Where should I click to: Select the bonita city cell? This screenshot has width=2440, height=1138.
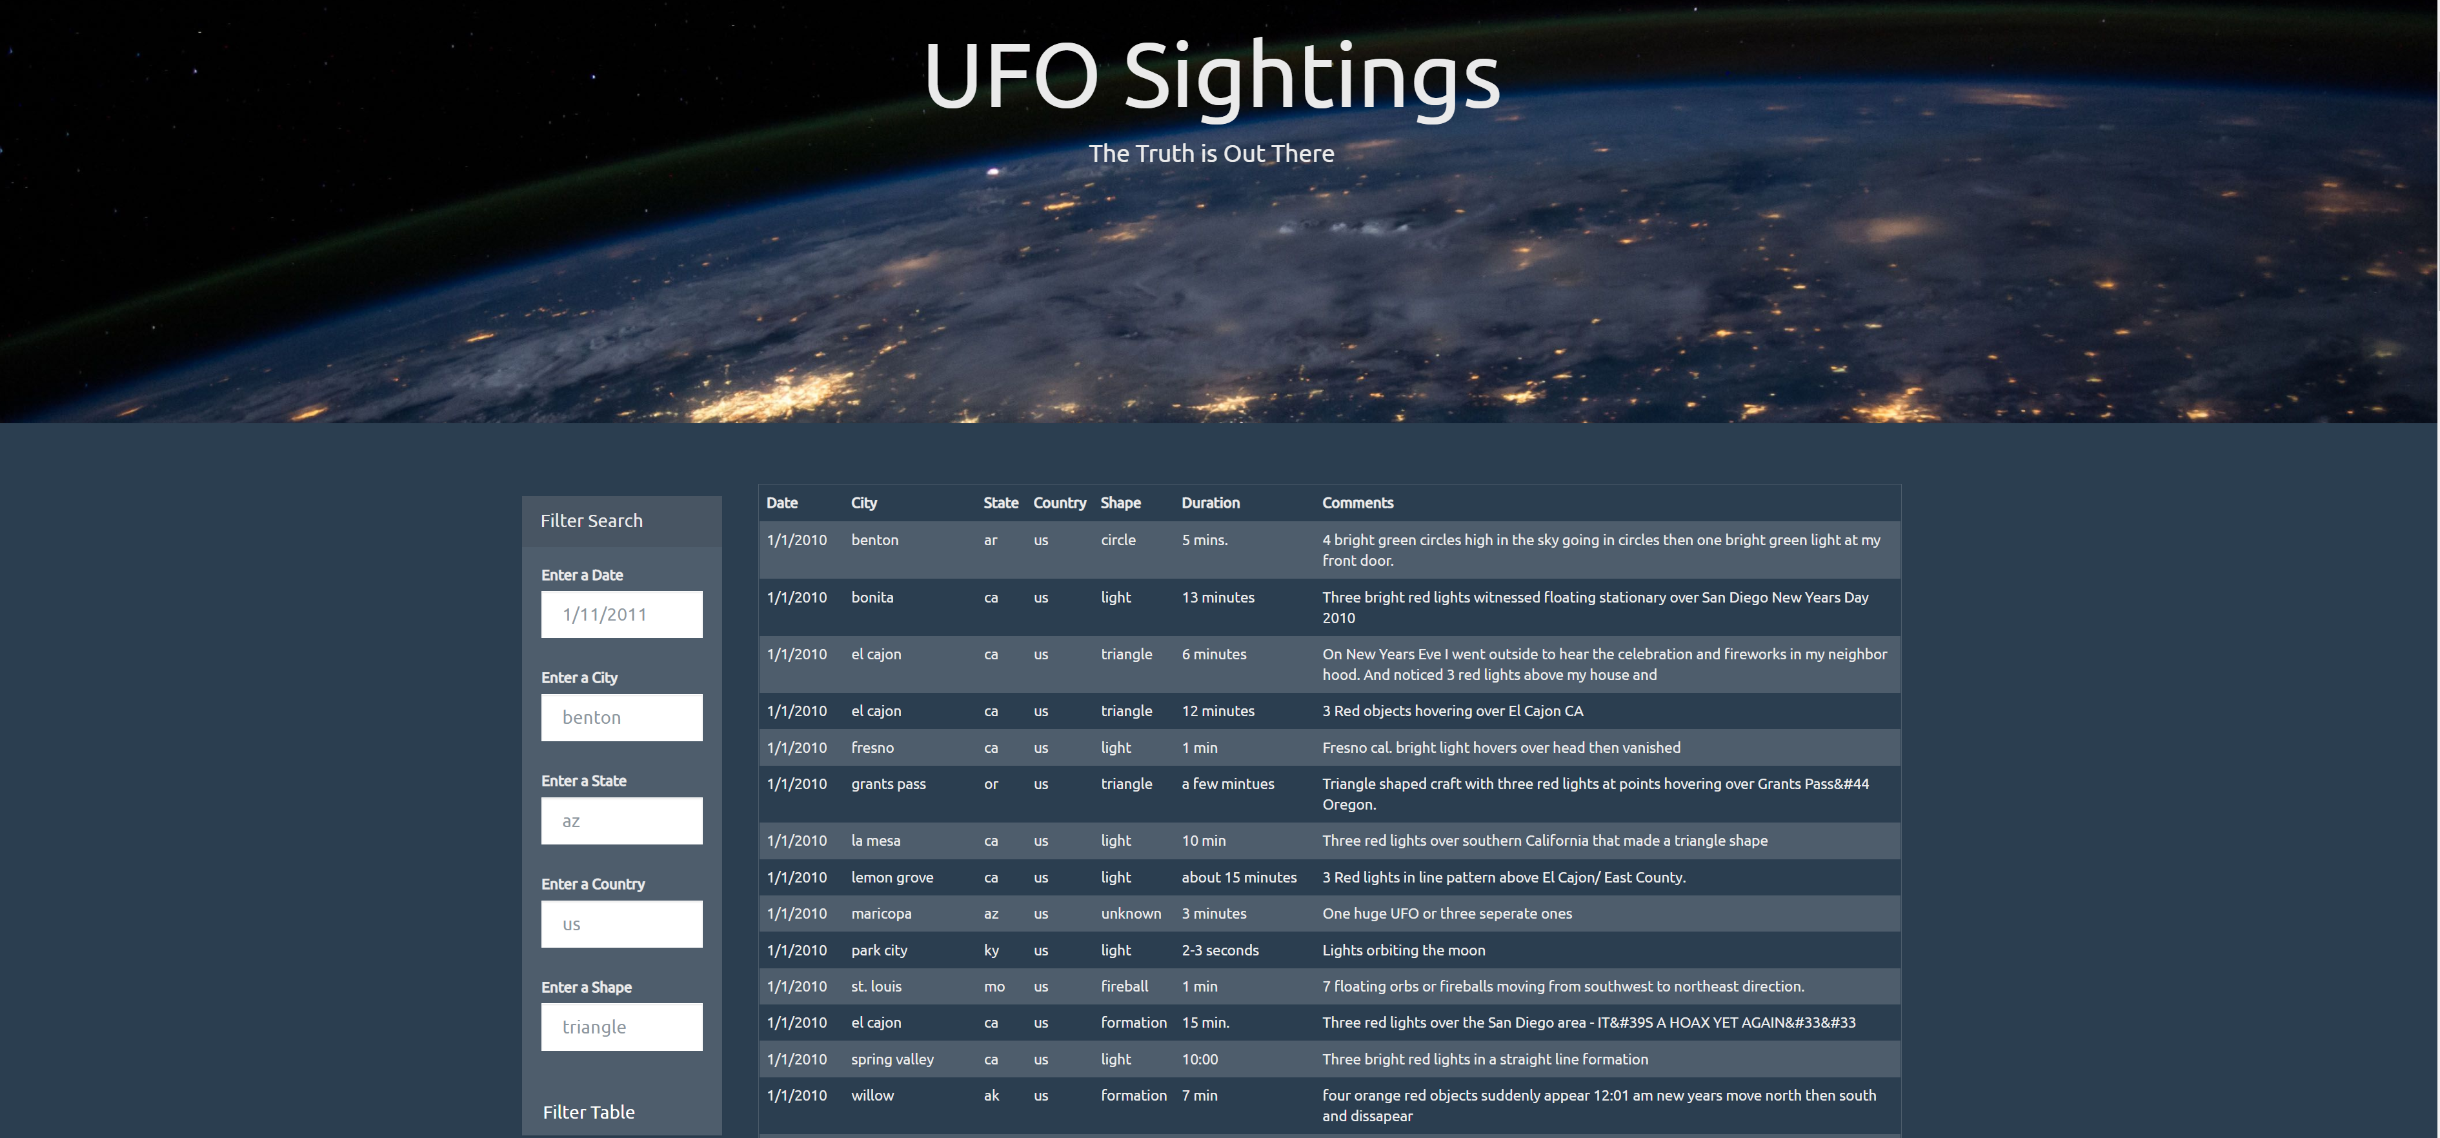click(871, 597)
